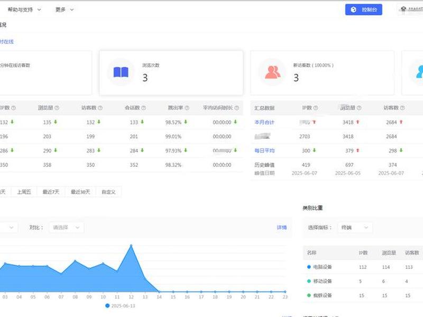
Task: Click the 697 peak 浏览量 value
Action: click(350, 165)
